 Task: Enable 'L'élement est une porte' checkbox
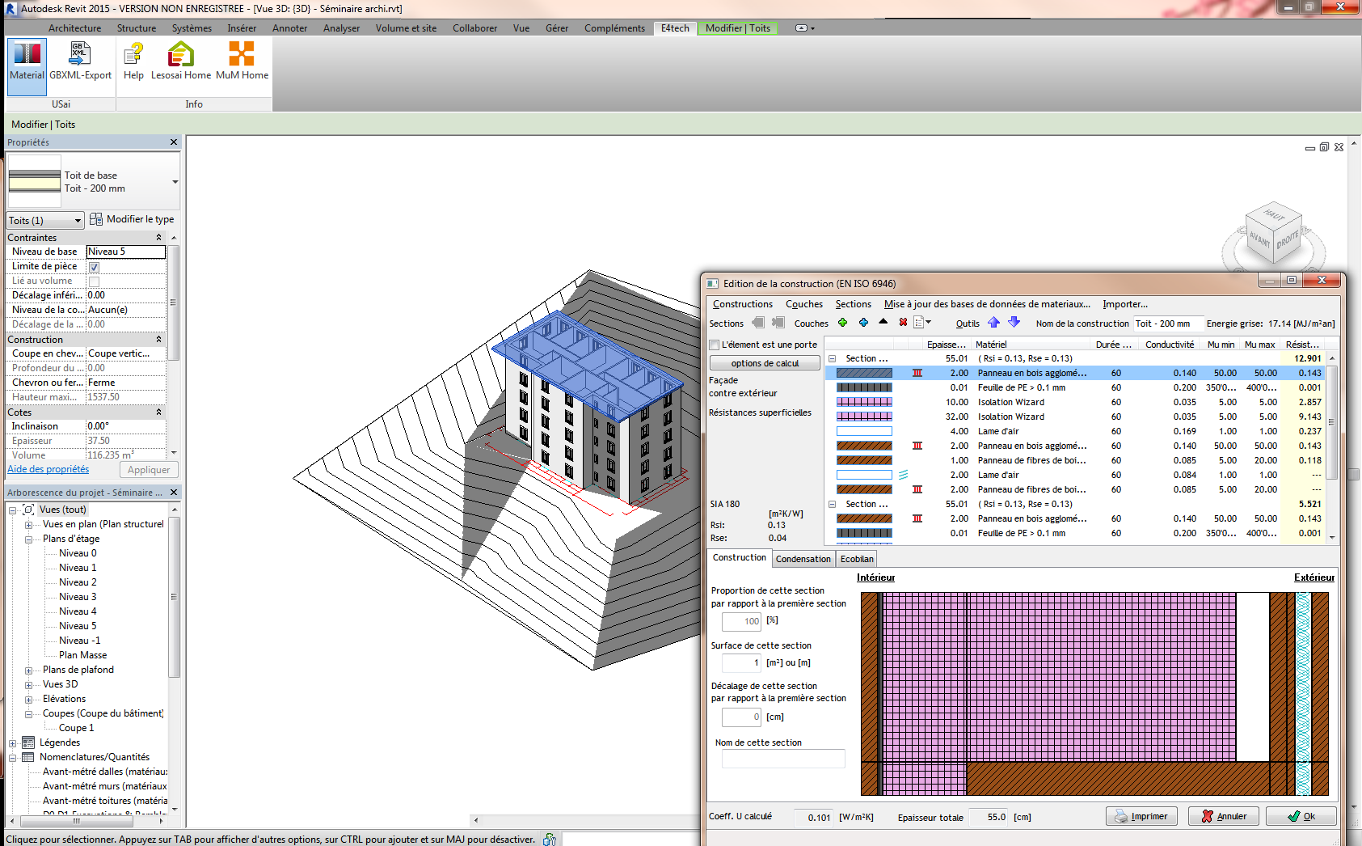click(715, 345)
